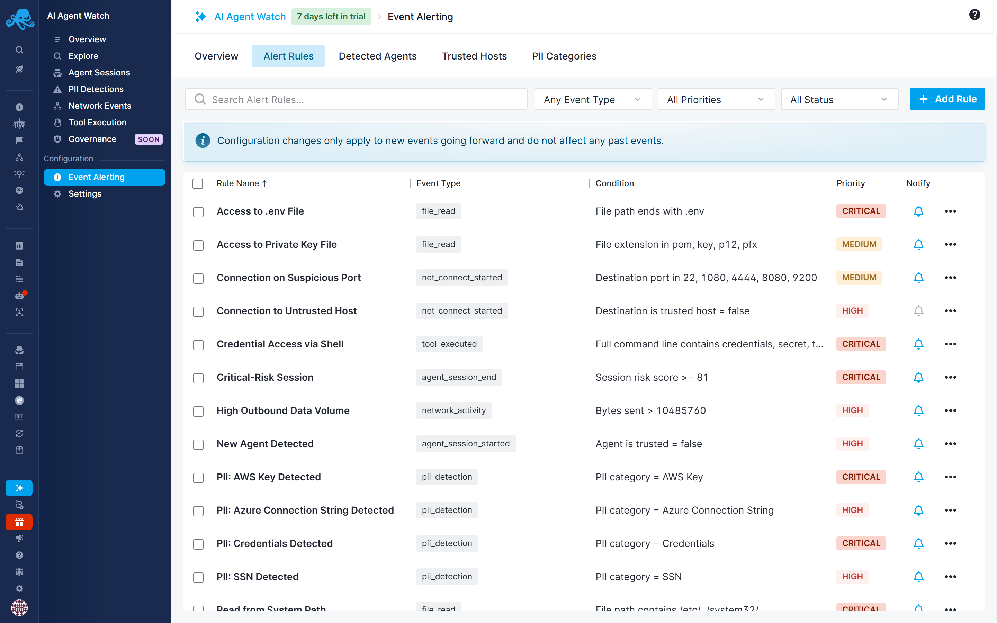Check the Access to Private Key File checkbox
This screenshot has height=623, width=997.
click(198, 245)
